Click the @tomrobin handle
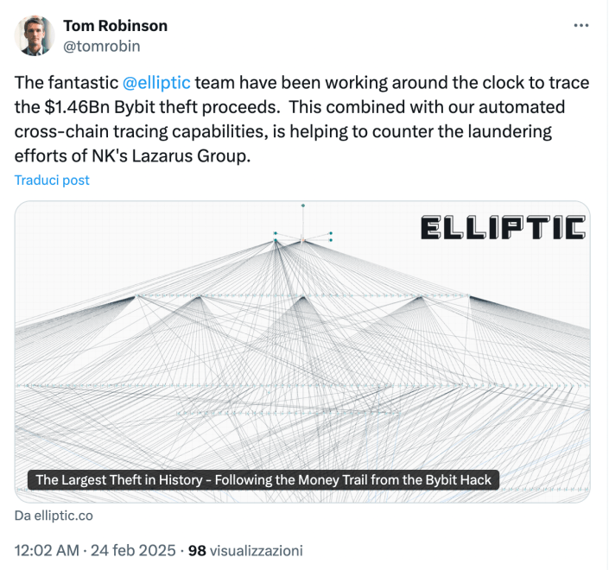 click(102, 46)
